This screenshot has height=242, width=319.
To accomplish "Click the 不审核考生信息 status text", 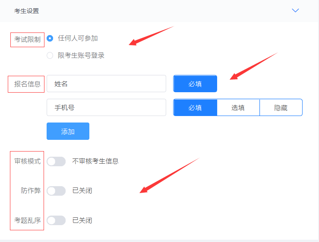I will click(x=95, y=161).
